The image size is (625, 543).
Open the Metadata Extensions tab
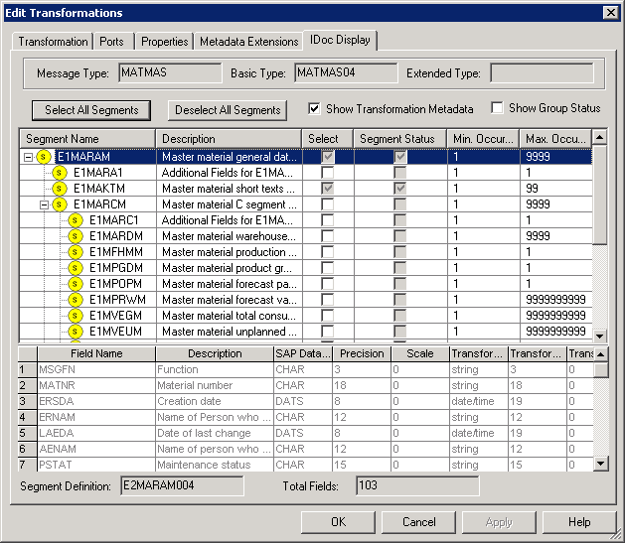248,42
